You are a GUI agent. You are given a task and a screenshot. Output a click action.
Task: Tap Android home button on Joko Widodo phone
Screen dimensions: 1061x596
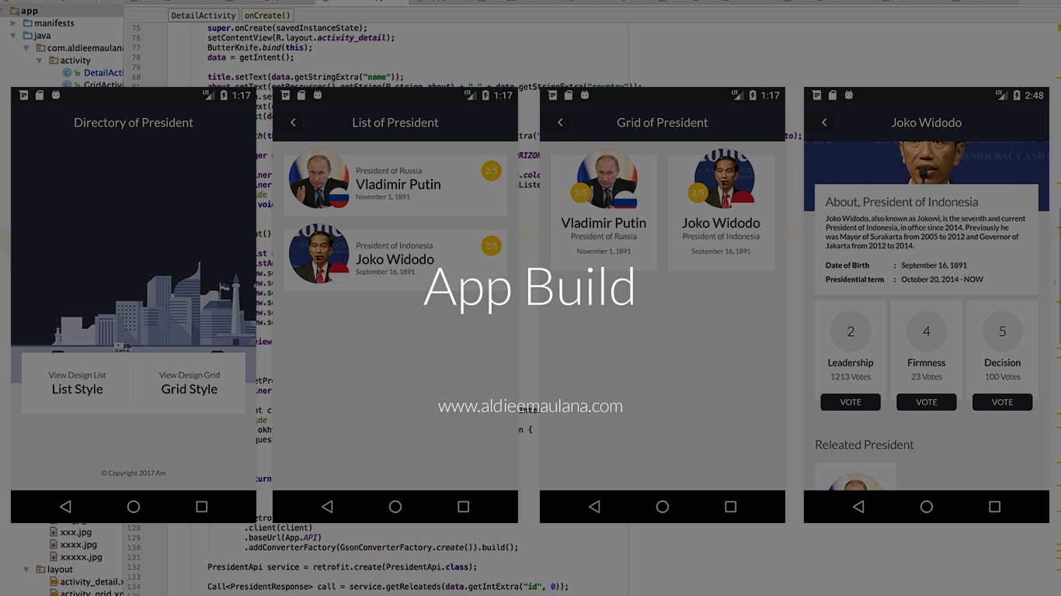point(927,507)
